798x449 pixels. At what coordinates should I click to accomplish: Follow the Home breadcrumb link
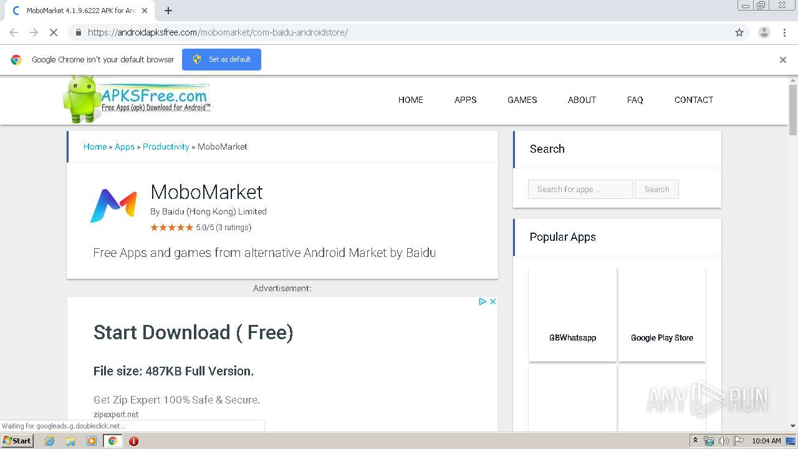click(x=95, y=147)
